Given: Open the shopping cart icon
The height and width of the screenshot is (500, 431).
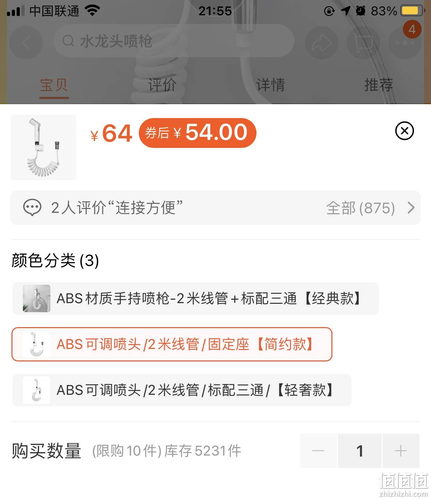Looking at the screenshot, I should pyautogui.click(x=363, y=42).
